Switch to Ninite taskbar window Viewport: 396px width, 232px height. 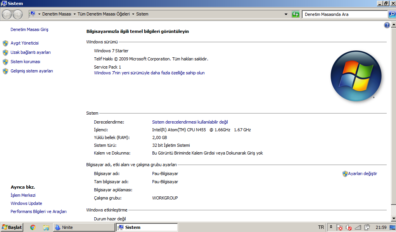(x=84, y=227)
